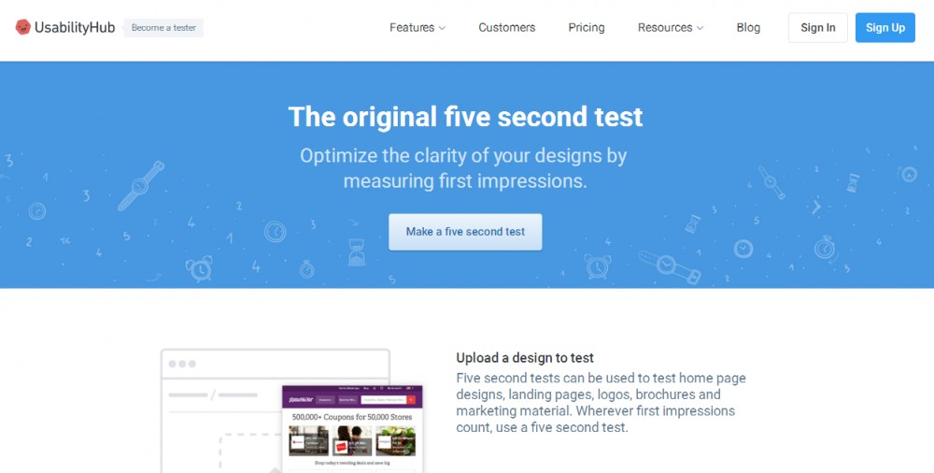934x473 pixels.
Task: Click the browser window dots in the mockup illustration
Action: point(182,364)
